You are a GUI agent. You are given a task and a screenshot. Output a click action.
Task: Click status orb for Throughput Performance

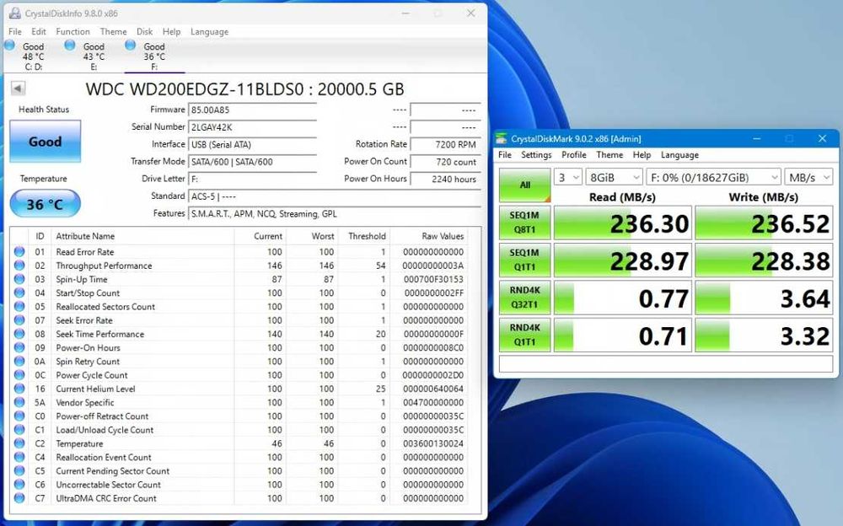(19, 266)
